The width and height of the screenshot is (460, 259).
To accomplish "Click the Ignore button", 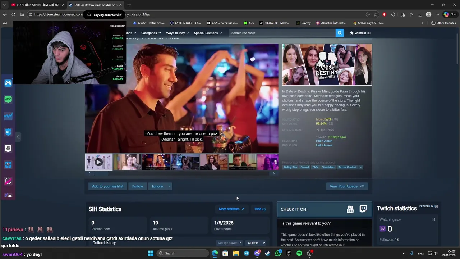I will click(x=157, y=186).
